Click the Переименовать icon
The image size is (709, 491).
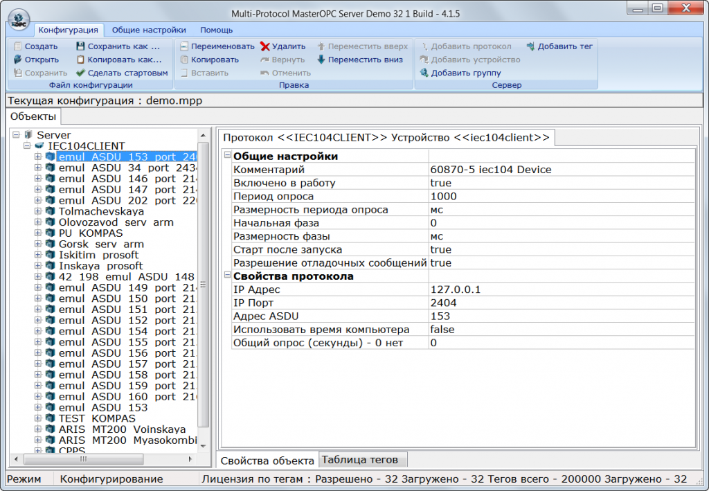point(184,46)
